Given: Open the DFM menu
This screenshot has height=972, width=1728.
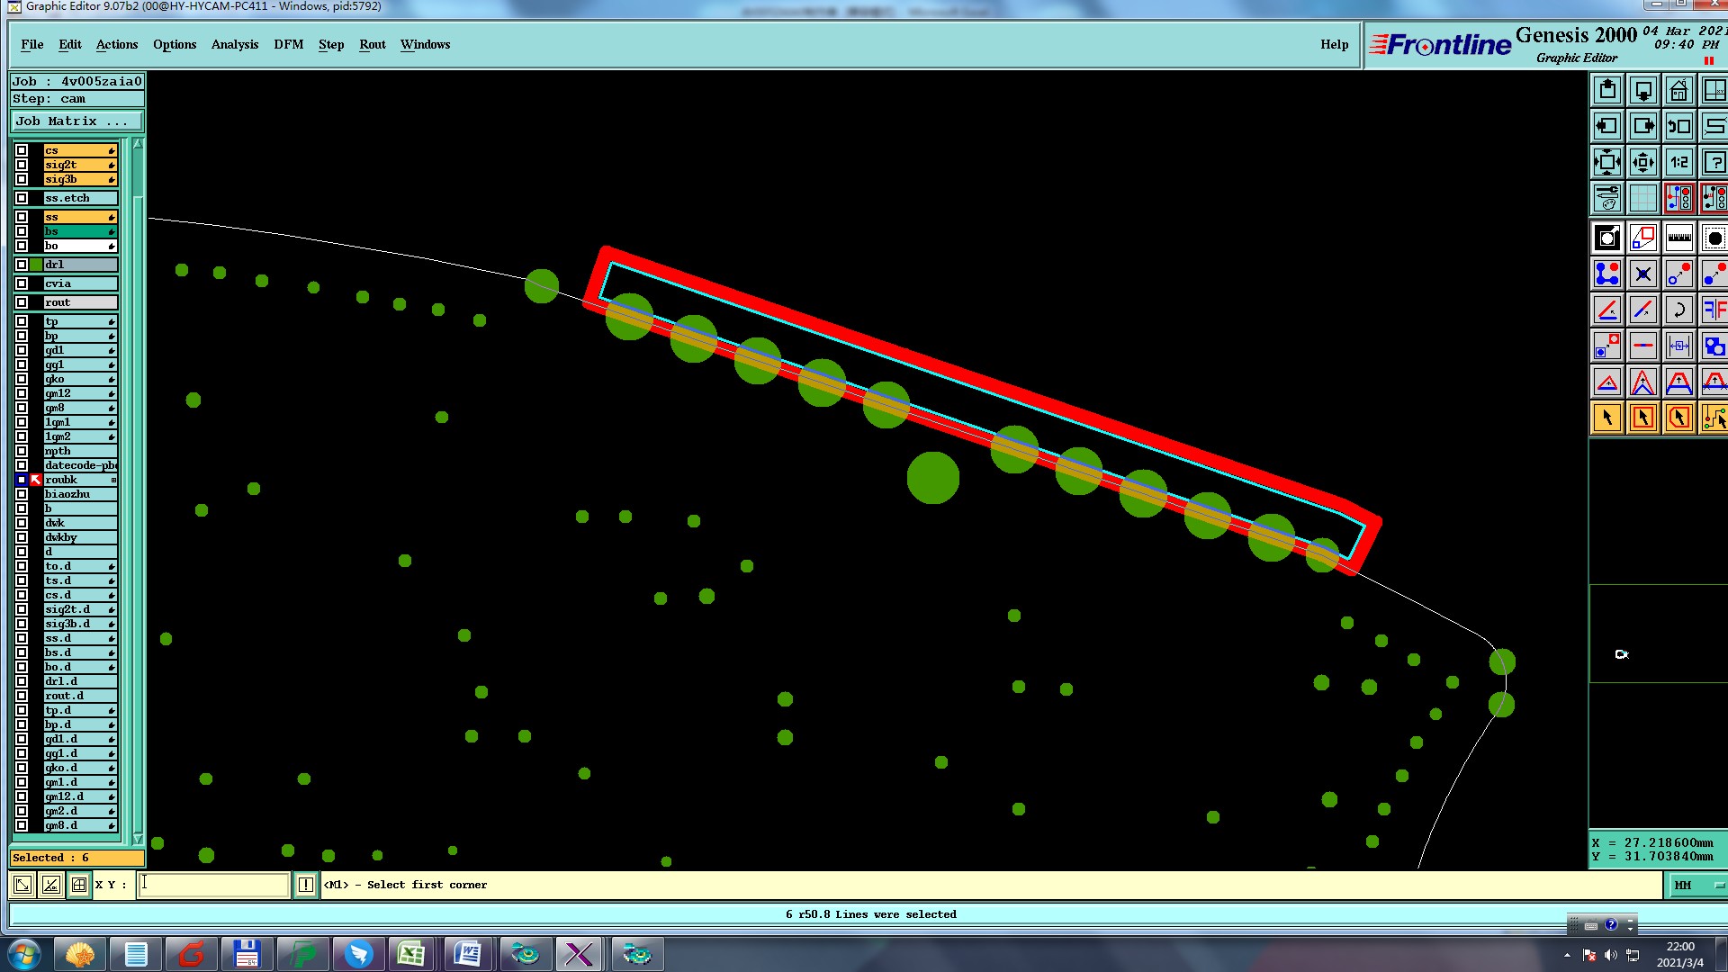Looking at the screenshot, I should (288, 44).
